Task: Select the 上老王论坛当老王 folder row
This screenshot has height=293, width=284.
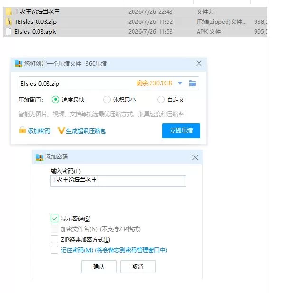Action: coord(135,12)
